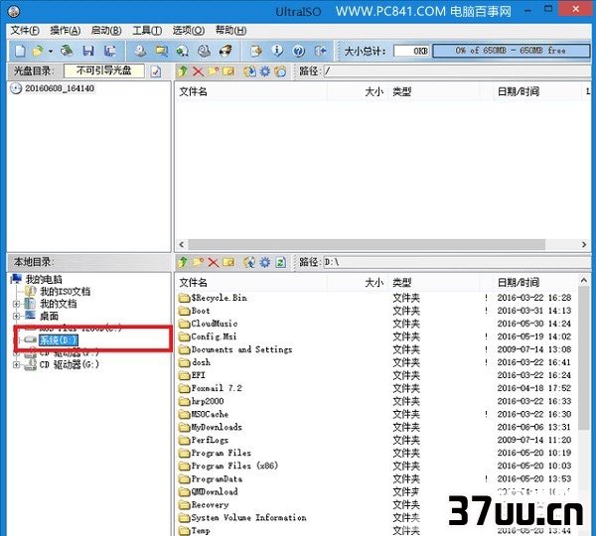Screen dimensions: 596x536
Task: Click the Compress ISO disc icon
Action: 183,51
